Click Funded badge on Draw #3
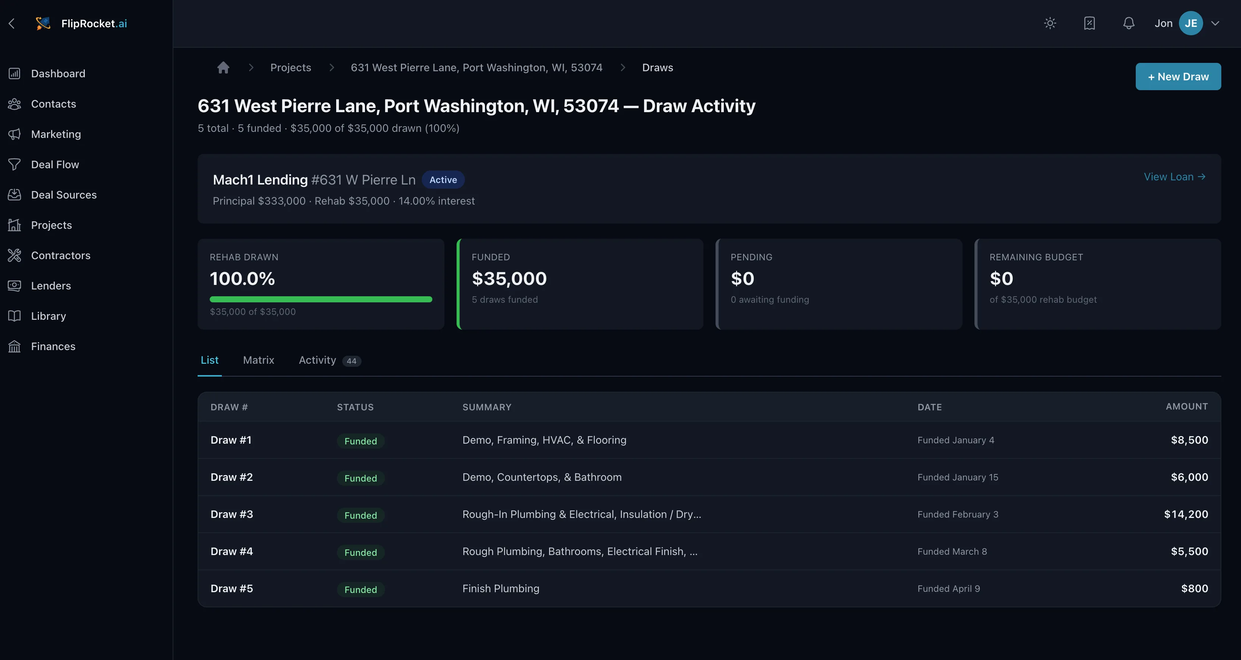The height and width of the screenshot is (660, 1241). 361,515
